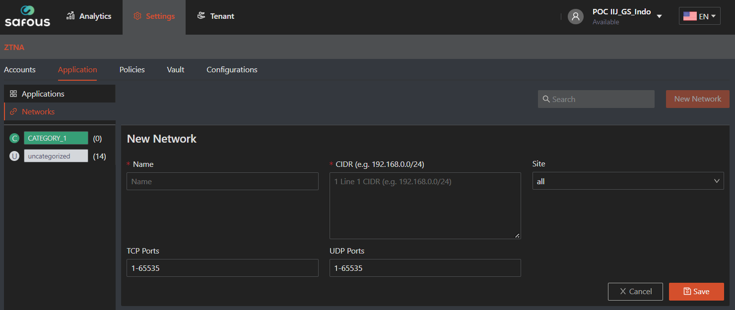
Task: Expand the Site dropdown set to all
Action: 628,181
